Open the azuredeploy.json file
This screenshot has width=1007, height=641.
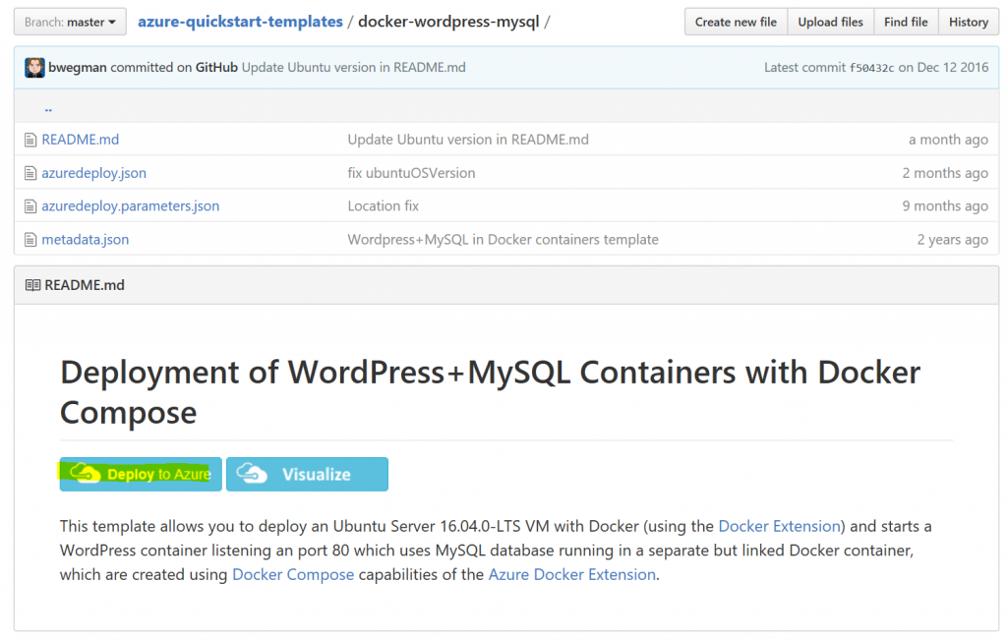(93, 173)
